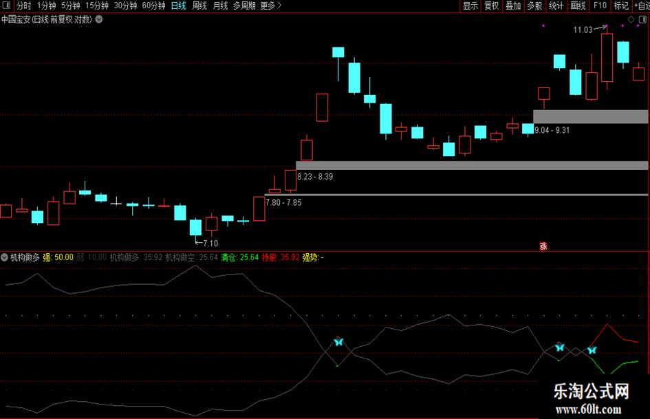Click the +自选 add-to-watchlist button
Screen dimensions: 650x419
[642, 6]
